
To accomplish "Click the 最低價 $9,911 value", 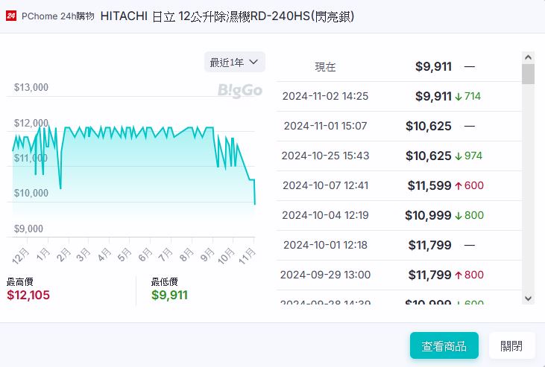I will coord(169,295).
